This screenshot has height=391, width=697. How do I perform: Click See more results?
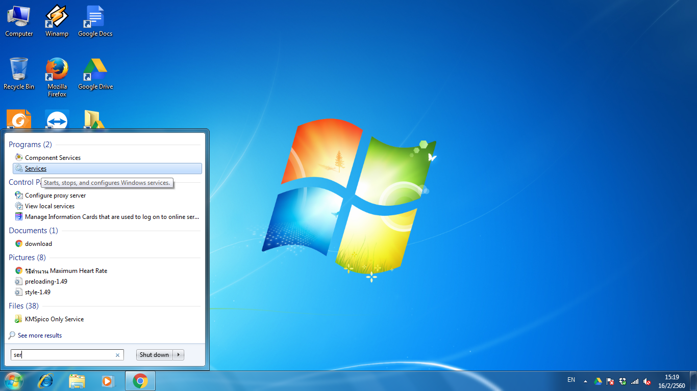click(35, 336)
